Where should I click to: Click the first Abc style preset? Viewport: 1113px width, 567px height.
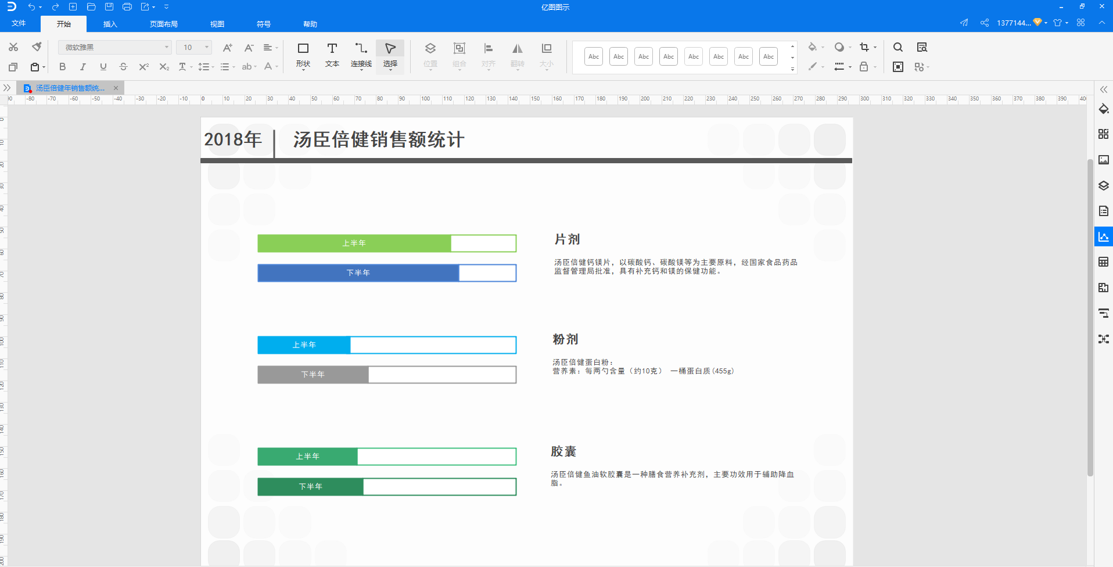[594, 56]
